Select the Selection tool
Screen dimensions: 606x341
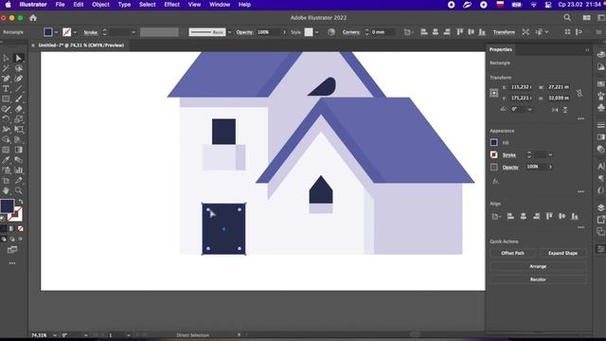[x=6, y=58]
